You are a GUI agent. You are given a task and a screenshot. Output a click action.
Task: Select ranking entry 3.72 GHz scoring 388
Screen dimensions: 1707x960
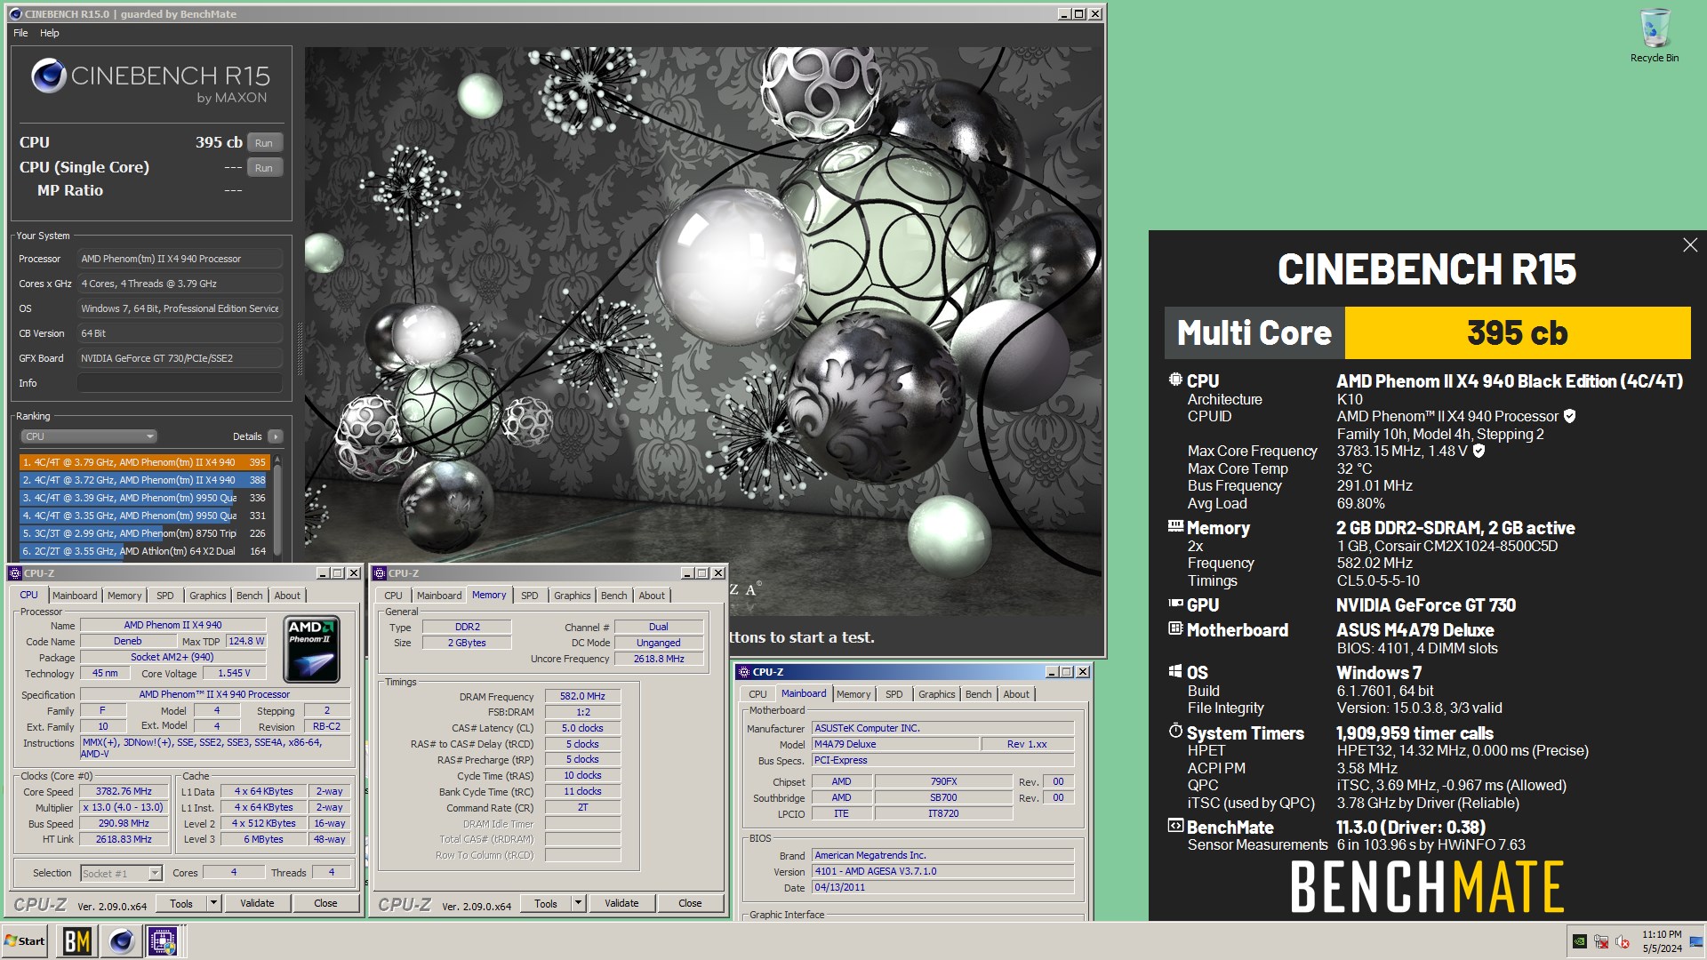[x=144, y=480]
